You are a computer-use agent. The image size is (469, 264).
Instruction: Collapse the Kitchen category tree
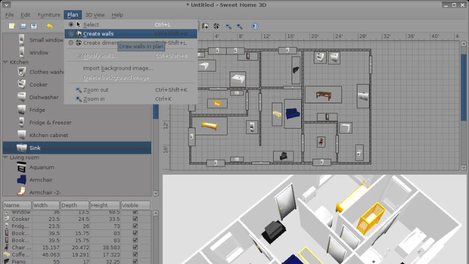pyautogui.click(x=5, y=62)
